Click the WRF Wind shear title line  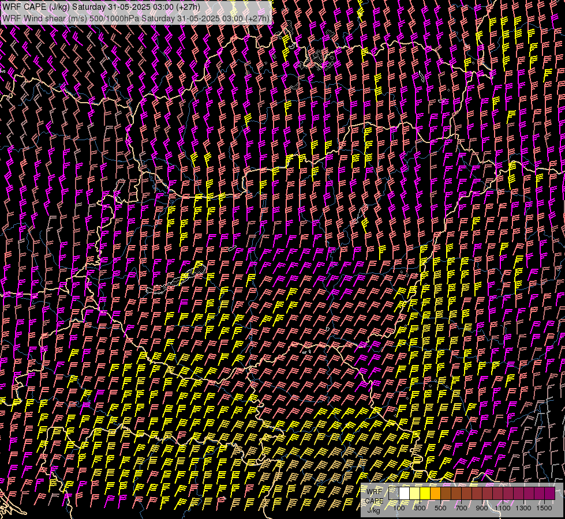136,18
